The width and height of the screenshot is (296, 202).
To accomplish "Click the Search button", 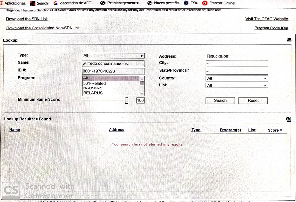I will [x=220, y=100].
